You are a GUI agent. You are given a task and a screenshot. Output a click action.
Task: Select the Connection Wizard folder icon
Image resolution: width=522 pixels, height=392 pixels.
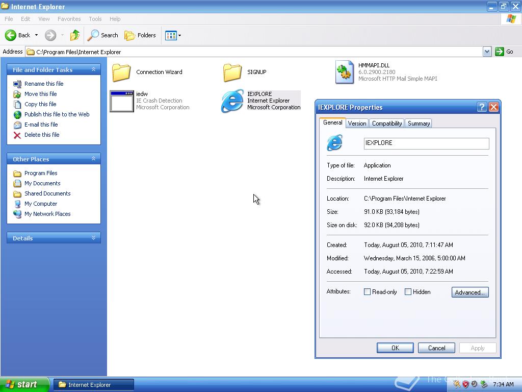click(x=121, y=72)
